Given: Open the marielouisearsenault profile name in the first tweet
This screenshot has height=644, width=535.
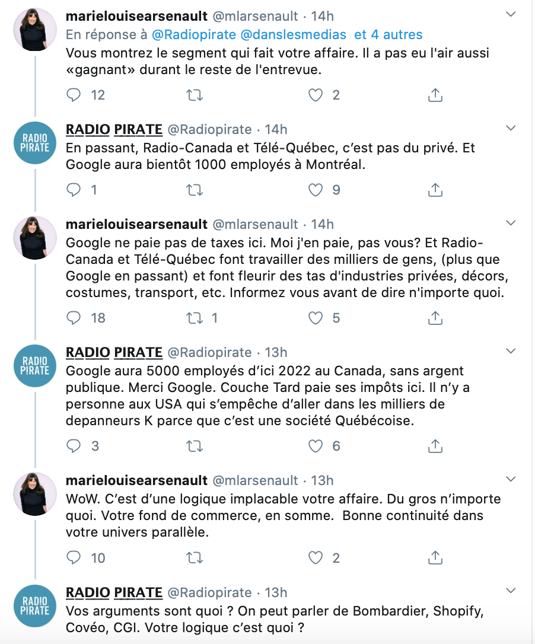Looking at the screenshot, I should (137, 16).
